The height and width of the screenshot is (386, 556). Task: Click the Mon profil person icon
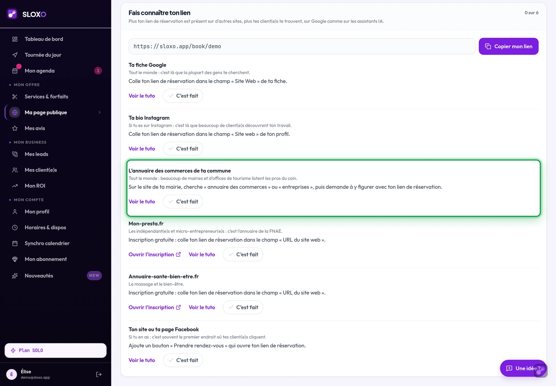(x=15, y=212)
